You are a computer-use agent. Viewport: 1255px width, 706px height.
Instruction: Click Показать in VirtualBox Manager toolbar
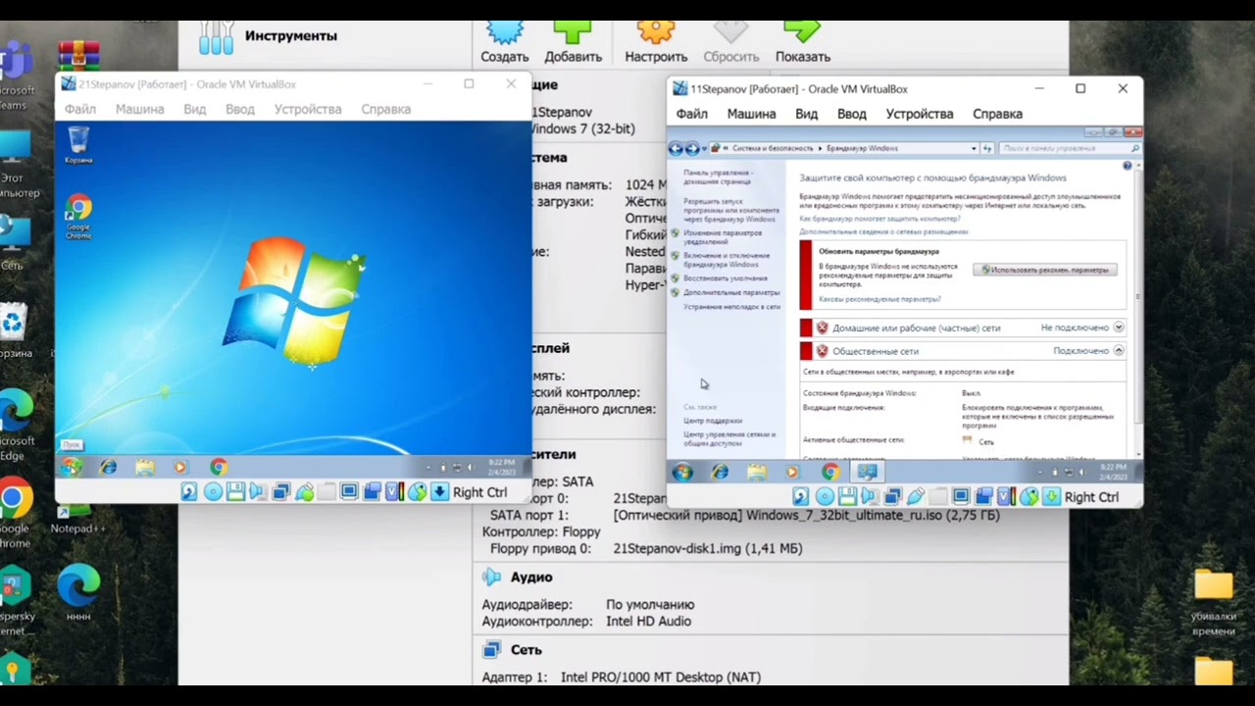pyautogui.click(x=803, y=41)
